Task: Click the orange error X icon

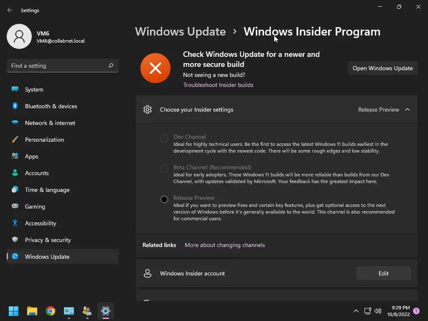Action: coord(155,68)
